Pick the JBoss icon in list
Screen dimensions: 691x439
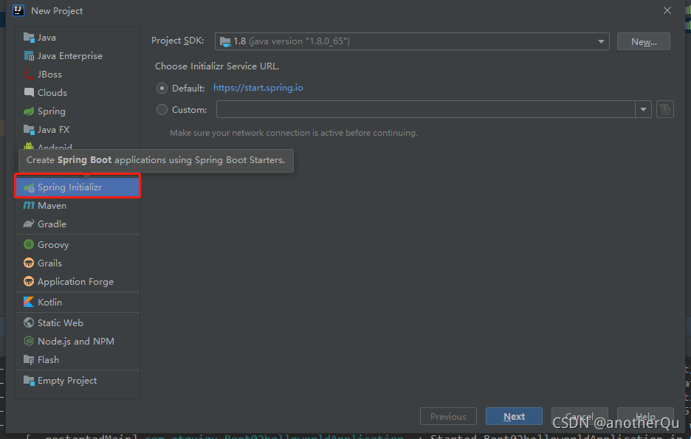tap(29, 75)
